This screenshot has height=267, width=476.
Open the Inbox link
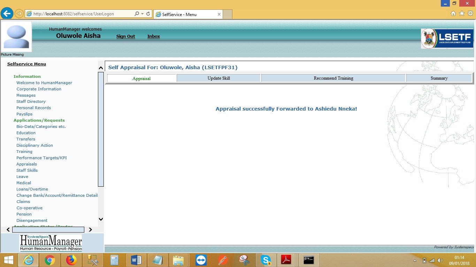pos(154,37)
